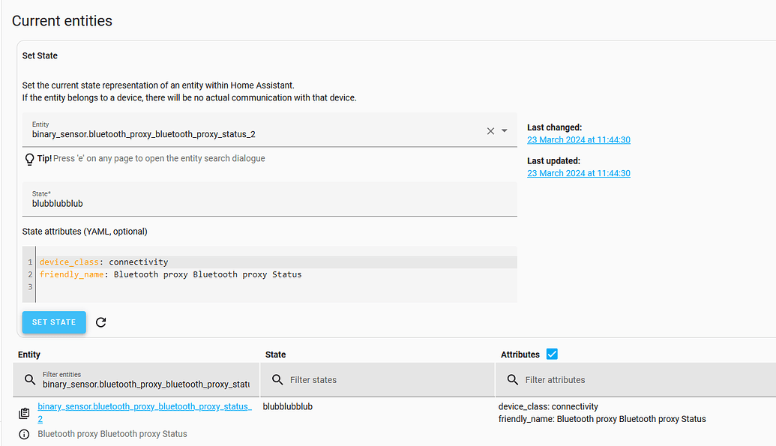Click the magnifier icon in Filter entities

pyautogui.click(x=30, y=380)
